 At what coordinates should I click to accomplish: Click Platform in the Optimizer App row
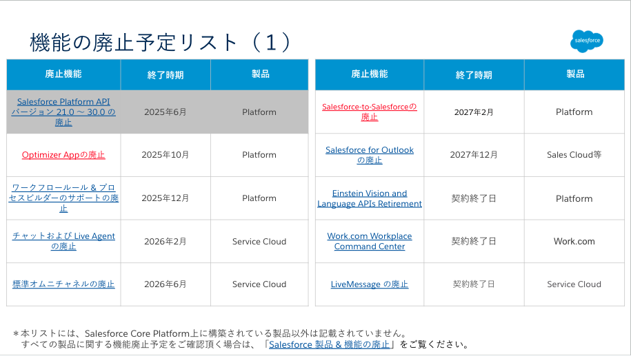point(259,155)
